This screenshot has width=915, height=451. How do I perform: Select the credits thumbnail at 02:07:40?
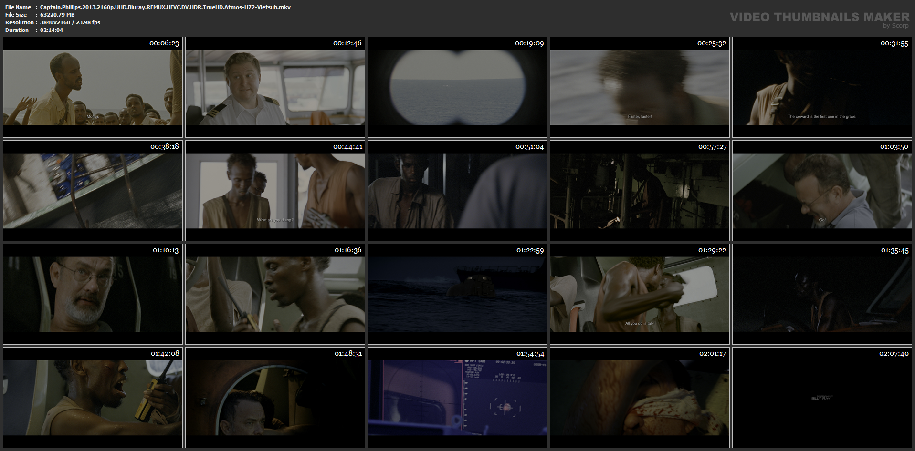[x=822, y=398]
